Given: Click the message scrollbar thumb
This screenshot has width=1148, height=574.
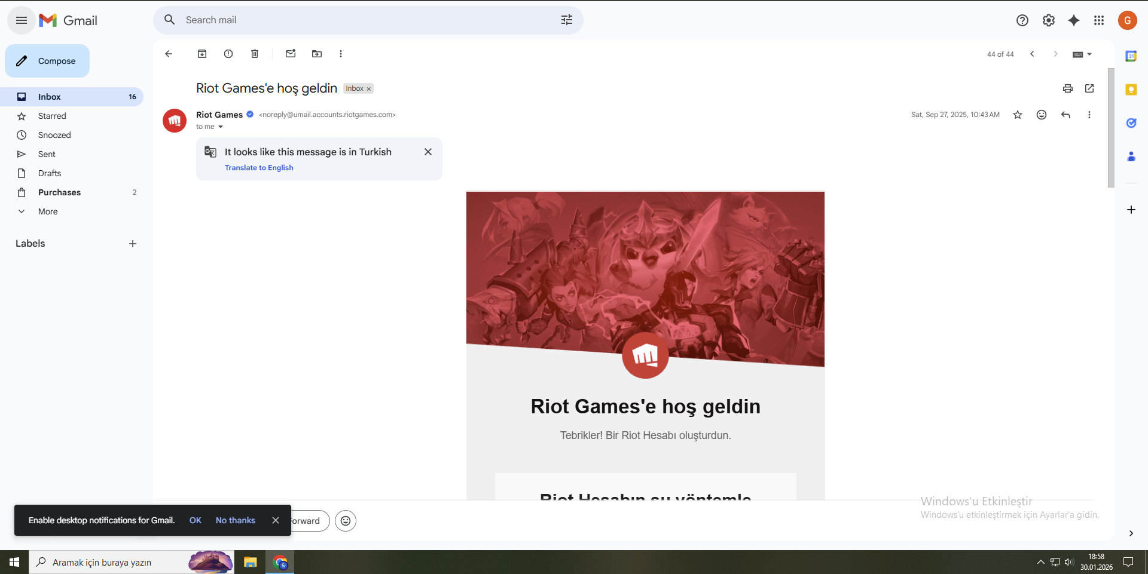Looking at the screenshot, I should click(x=1111, y=128).
